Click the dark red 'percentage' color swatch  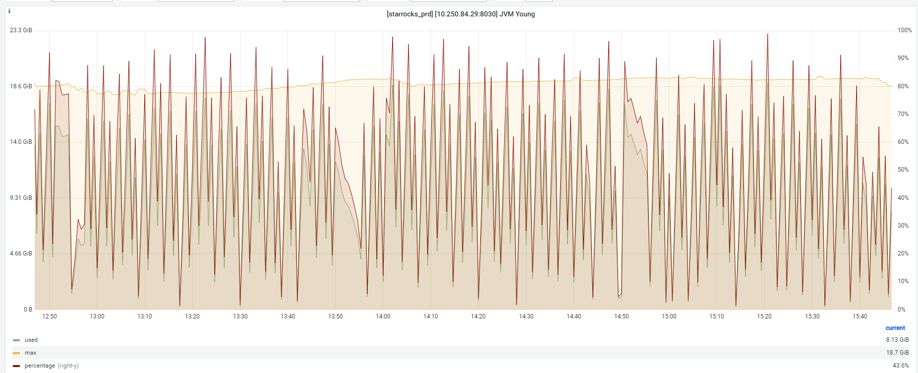tap(16, 366)
